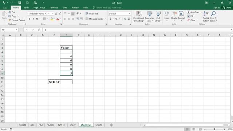
Task: Toggle Bold formatting
Action: (29, 19)
